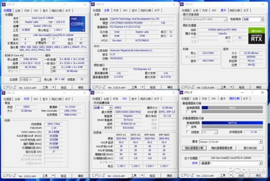Switch to 测试分数 tab in the graphics window

pyautogui.click(x=235, y=10)
